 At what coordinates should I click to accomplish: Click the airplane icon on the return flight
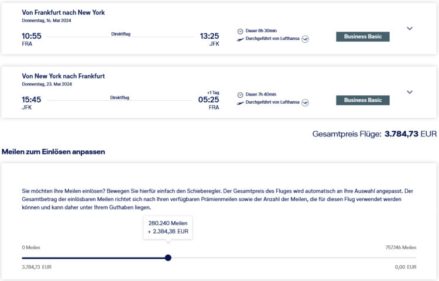click(x=240, y=102)
